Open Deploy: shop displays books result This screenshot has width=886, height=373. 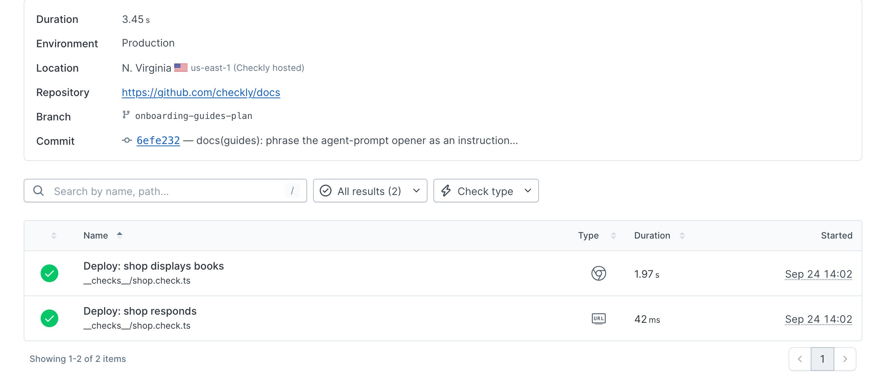[x=154, y=266]
